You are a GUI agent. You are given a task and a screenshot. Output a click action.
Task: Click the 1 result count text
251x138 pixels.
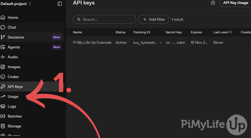pos(177,19)
